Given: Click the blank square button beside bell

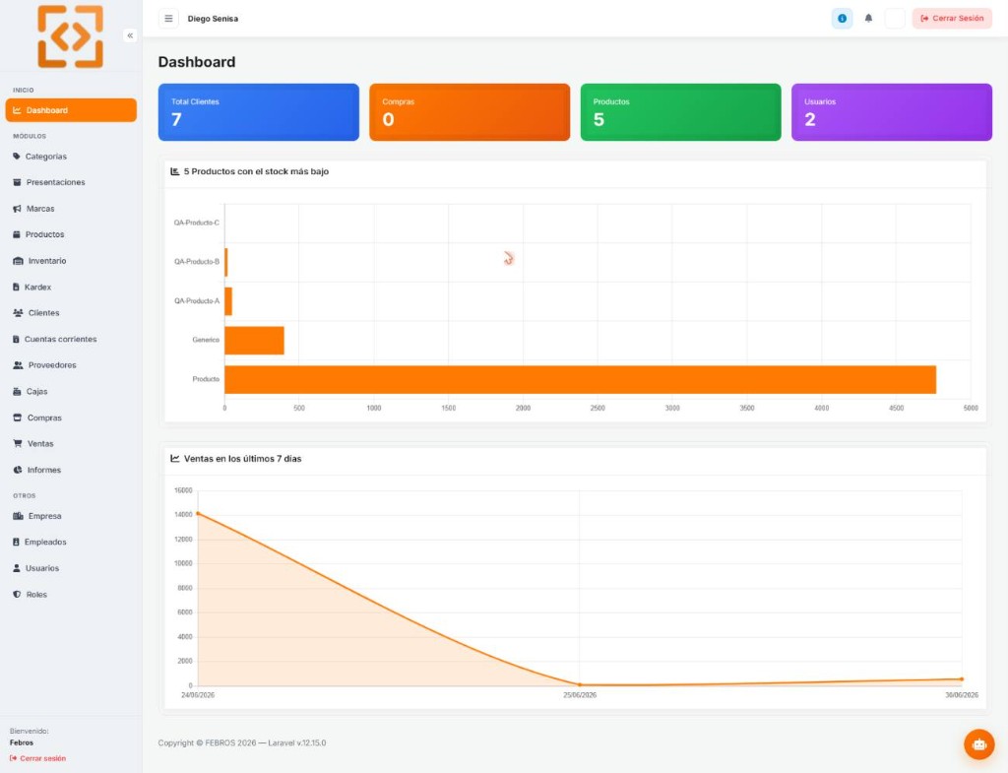Looking at the screenshot, I should tap(895, 19).
